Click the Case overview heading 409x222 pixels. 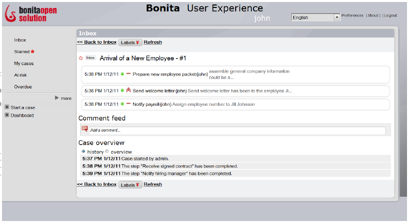[x=102, y=143]
